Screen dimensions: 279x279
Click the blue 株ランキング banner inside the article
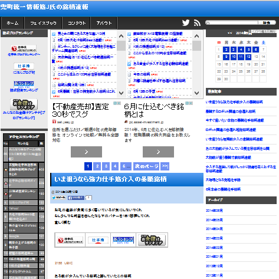tap(123, 240)
